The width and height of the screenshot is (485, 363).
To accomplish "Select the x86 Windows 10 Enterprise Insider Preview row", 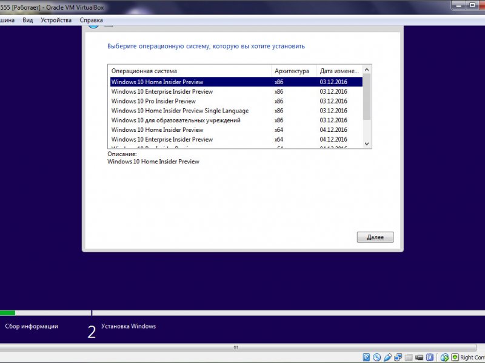I will pos(236,91).
